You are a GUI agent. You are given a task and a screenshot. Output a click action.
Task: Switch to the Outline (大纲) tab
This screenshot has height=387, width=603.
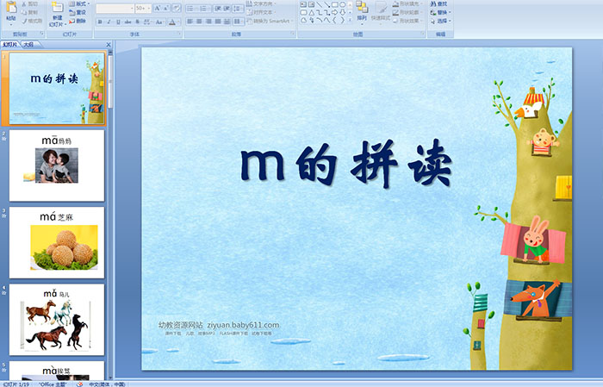pos(28,44)
